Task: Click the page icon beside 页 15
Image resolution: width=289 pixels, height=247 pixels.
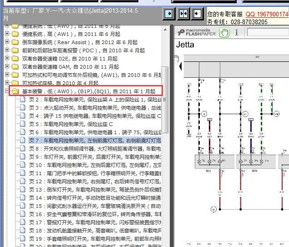Action: click(23, 206)
